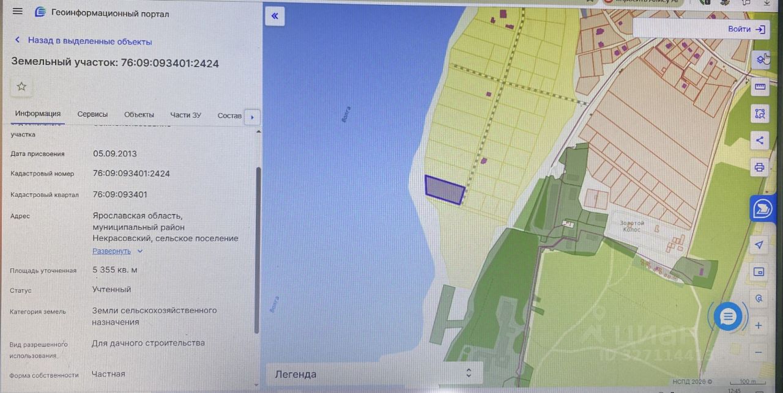This screenshot has width=783, height=393.
Task: Click the cadastral number value 76:09:093401:2424
Action: (x=132, y=174)
